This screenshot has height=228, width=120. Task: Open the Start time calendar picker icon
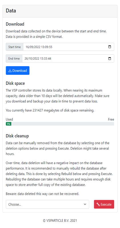pos(110,47)
